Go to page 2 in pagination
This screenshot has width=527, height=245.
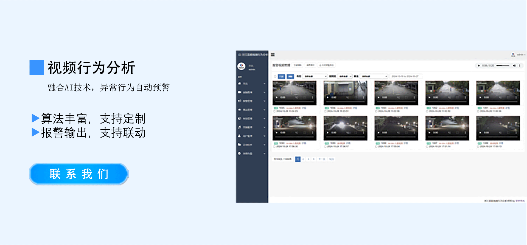[303, 159]
